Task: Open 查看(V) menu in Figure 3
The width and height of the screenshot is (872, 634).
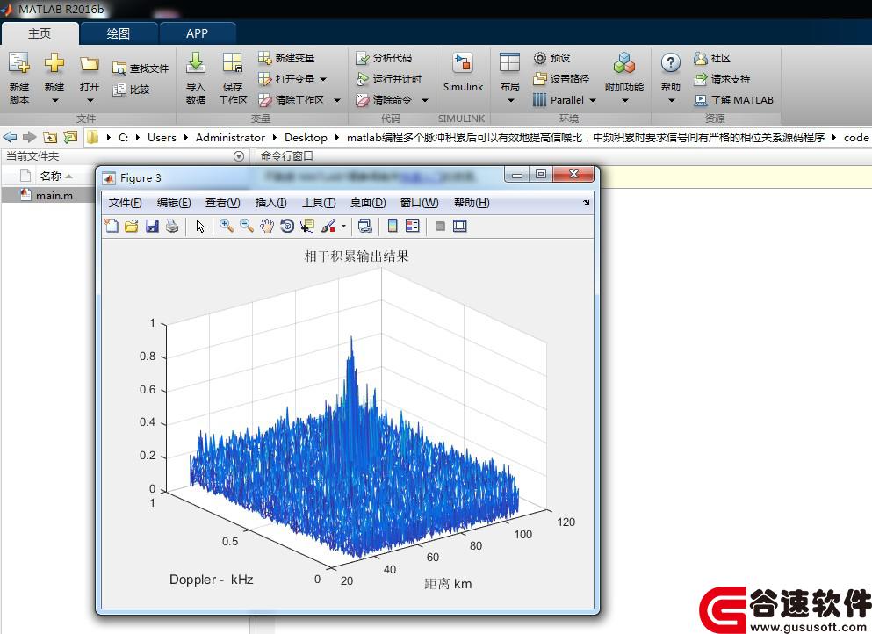Action: (x=222, y=203)
